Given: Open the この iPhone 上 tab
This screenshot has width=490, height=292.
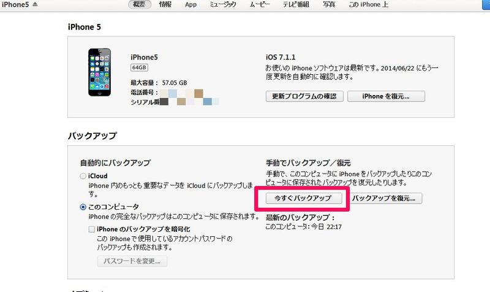Looking at the screenshot, I should coord(369,4).
